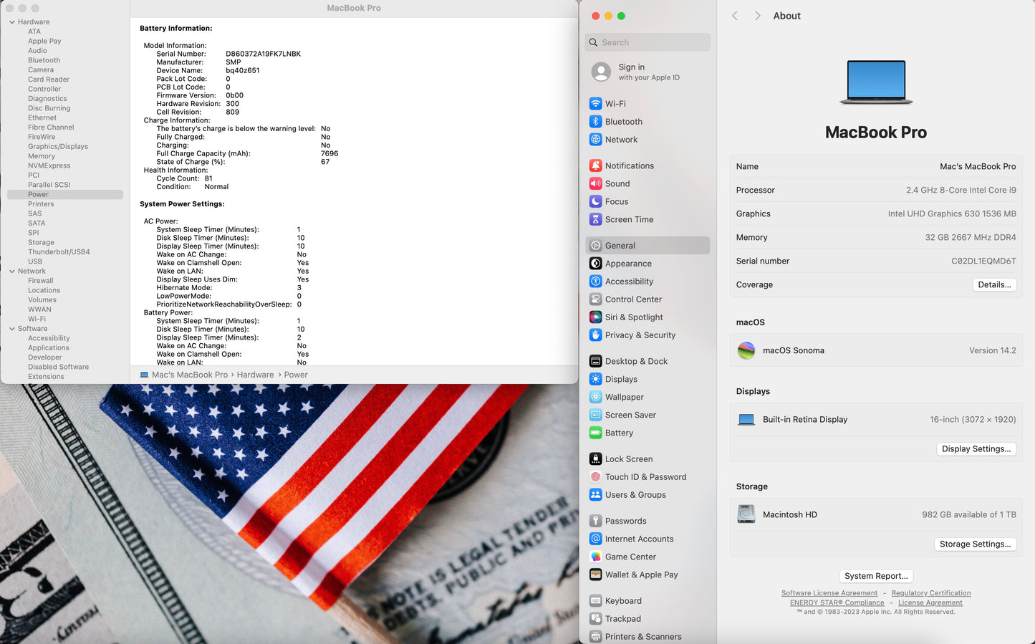Screen dimensions: 1035x644
Task: Select the Touch ID & Password fingerprint icon
Action: 595,477
